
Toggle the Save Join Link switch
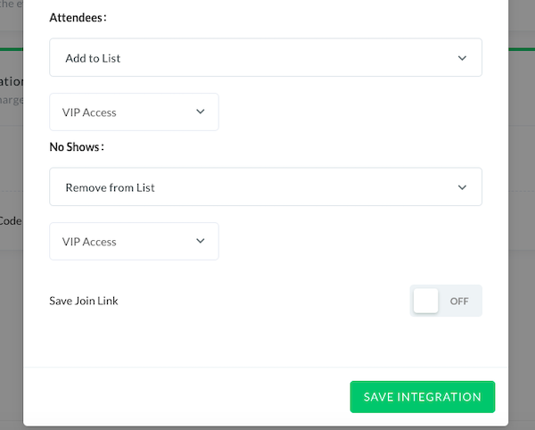click(446, 301)
